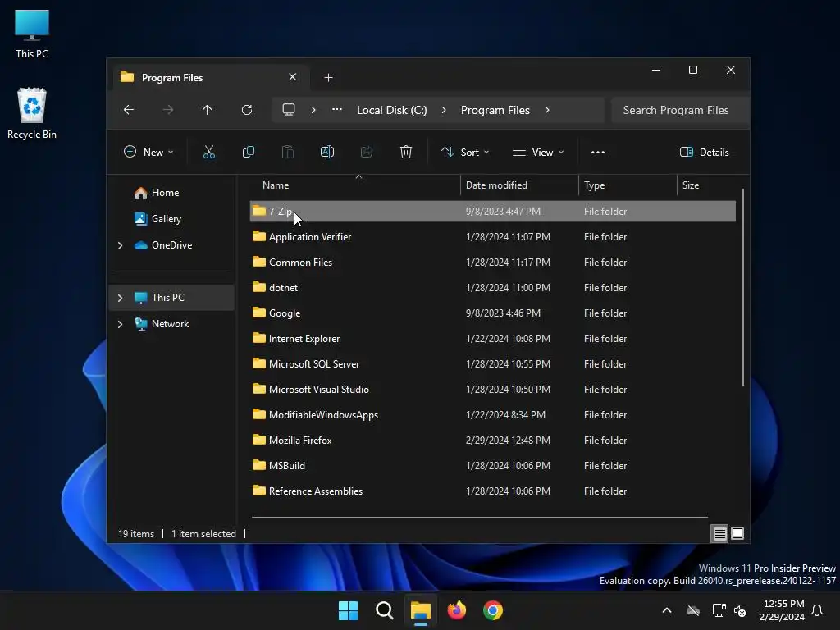This screenshot has height=630, width=840.
Task: Select the Internet Explorer folder
Action: tap(493, 339)
